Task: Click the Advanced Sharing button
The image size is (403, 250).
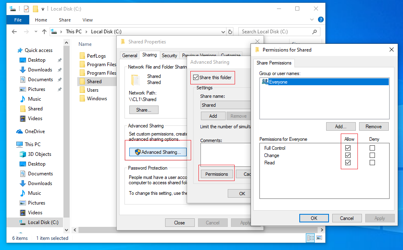Action: [x=158, y=152]
